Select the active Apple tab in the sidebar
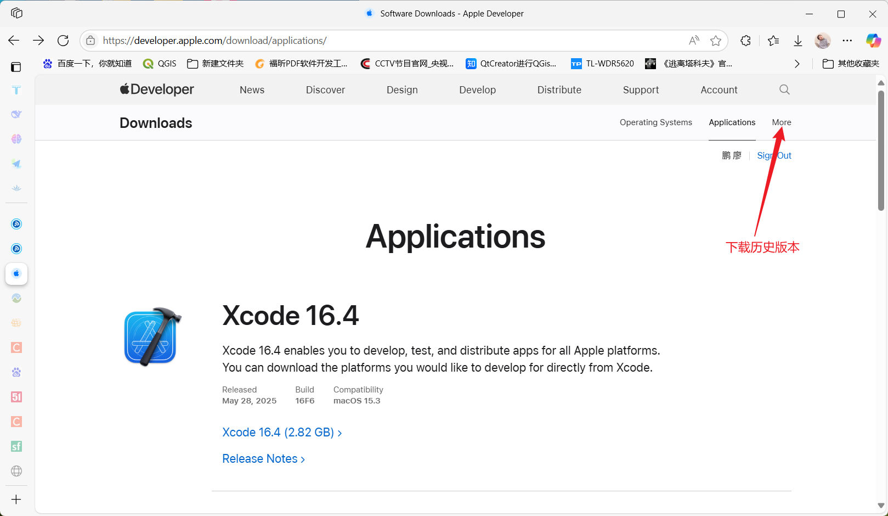 tap(16, 273)
